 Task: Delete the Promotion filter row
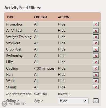click(96, 24)
